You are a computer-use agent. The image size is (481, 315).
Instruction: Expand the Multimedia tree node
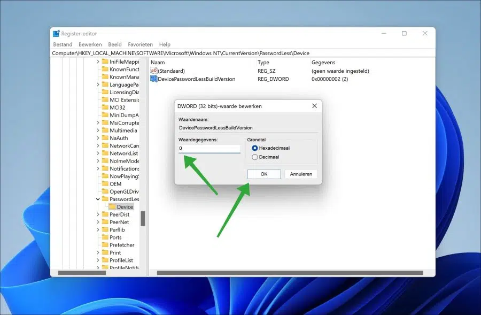click(98, 130)
